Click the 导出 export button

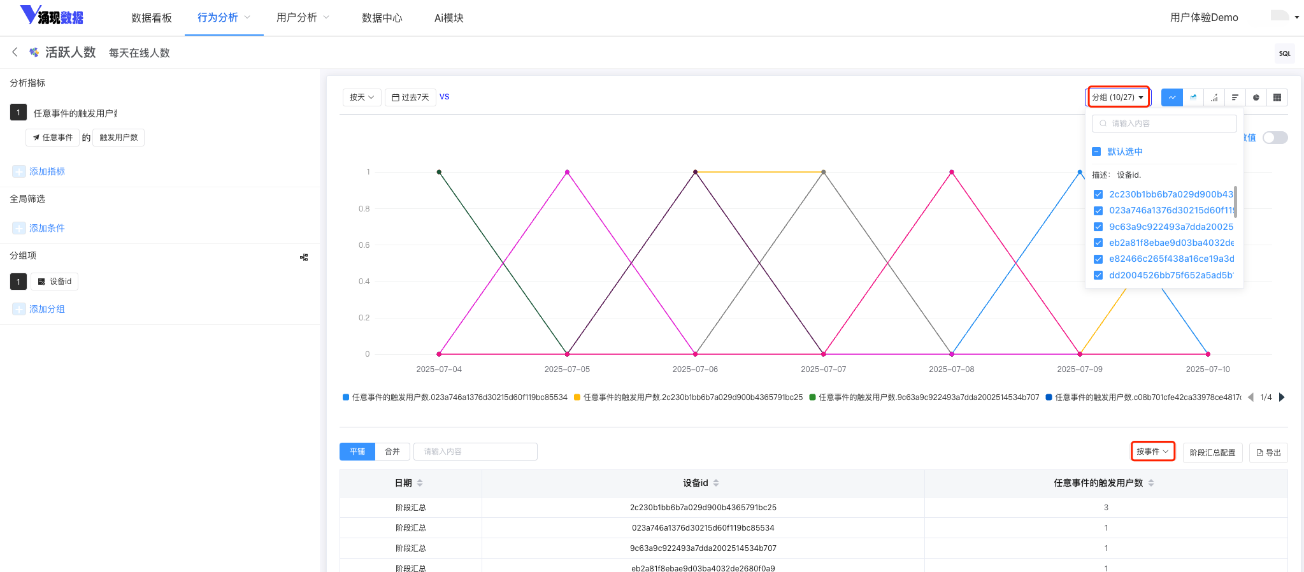point(1268,453)
